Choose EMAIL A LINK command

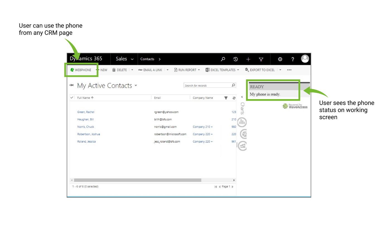pos(150,70)
